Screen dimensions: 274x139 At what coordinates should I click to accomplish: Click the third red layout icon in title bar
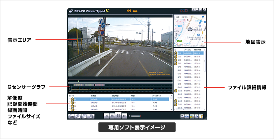(186, 11)
